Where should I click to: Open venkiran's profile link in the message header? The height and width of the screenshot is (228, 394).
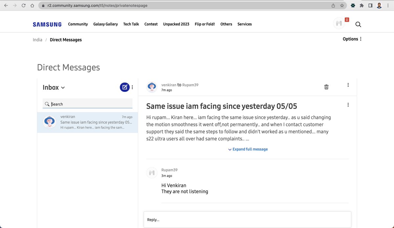tap(169, 85)
